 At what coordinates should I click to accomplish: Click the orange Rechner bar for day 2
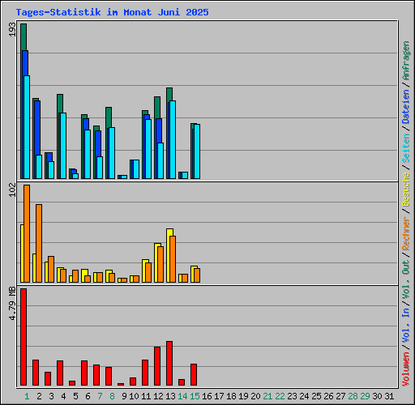[39, 244]
